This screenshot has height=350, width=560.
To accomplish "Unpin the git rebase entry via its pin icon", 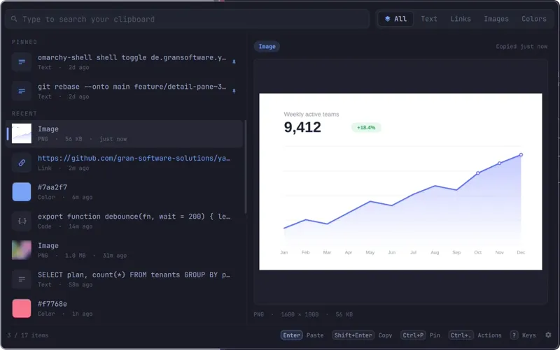I will [234, 92].
